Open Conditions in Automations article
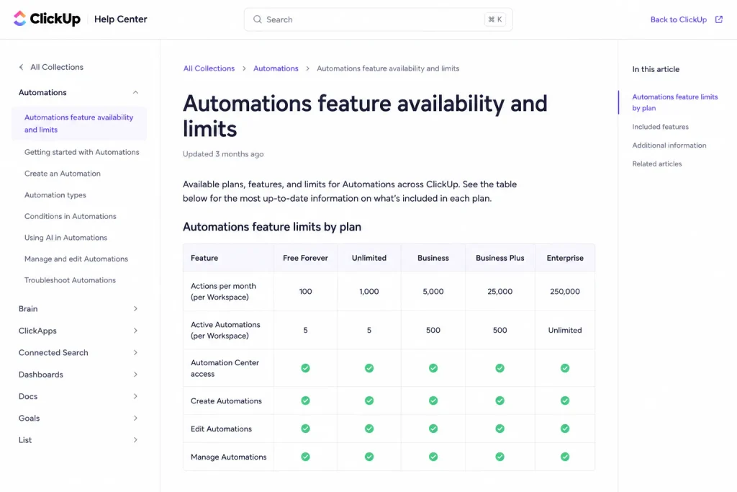Image resolution: width=737 pixels, height=492 pixels. click(70, 216)
